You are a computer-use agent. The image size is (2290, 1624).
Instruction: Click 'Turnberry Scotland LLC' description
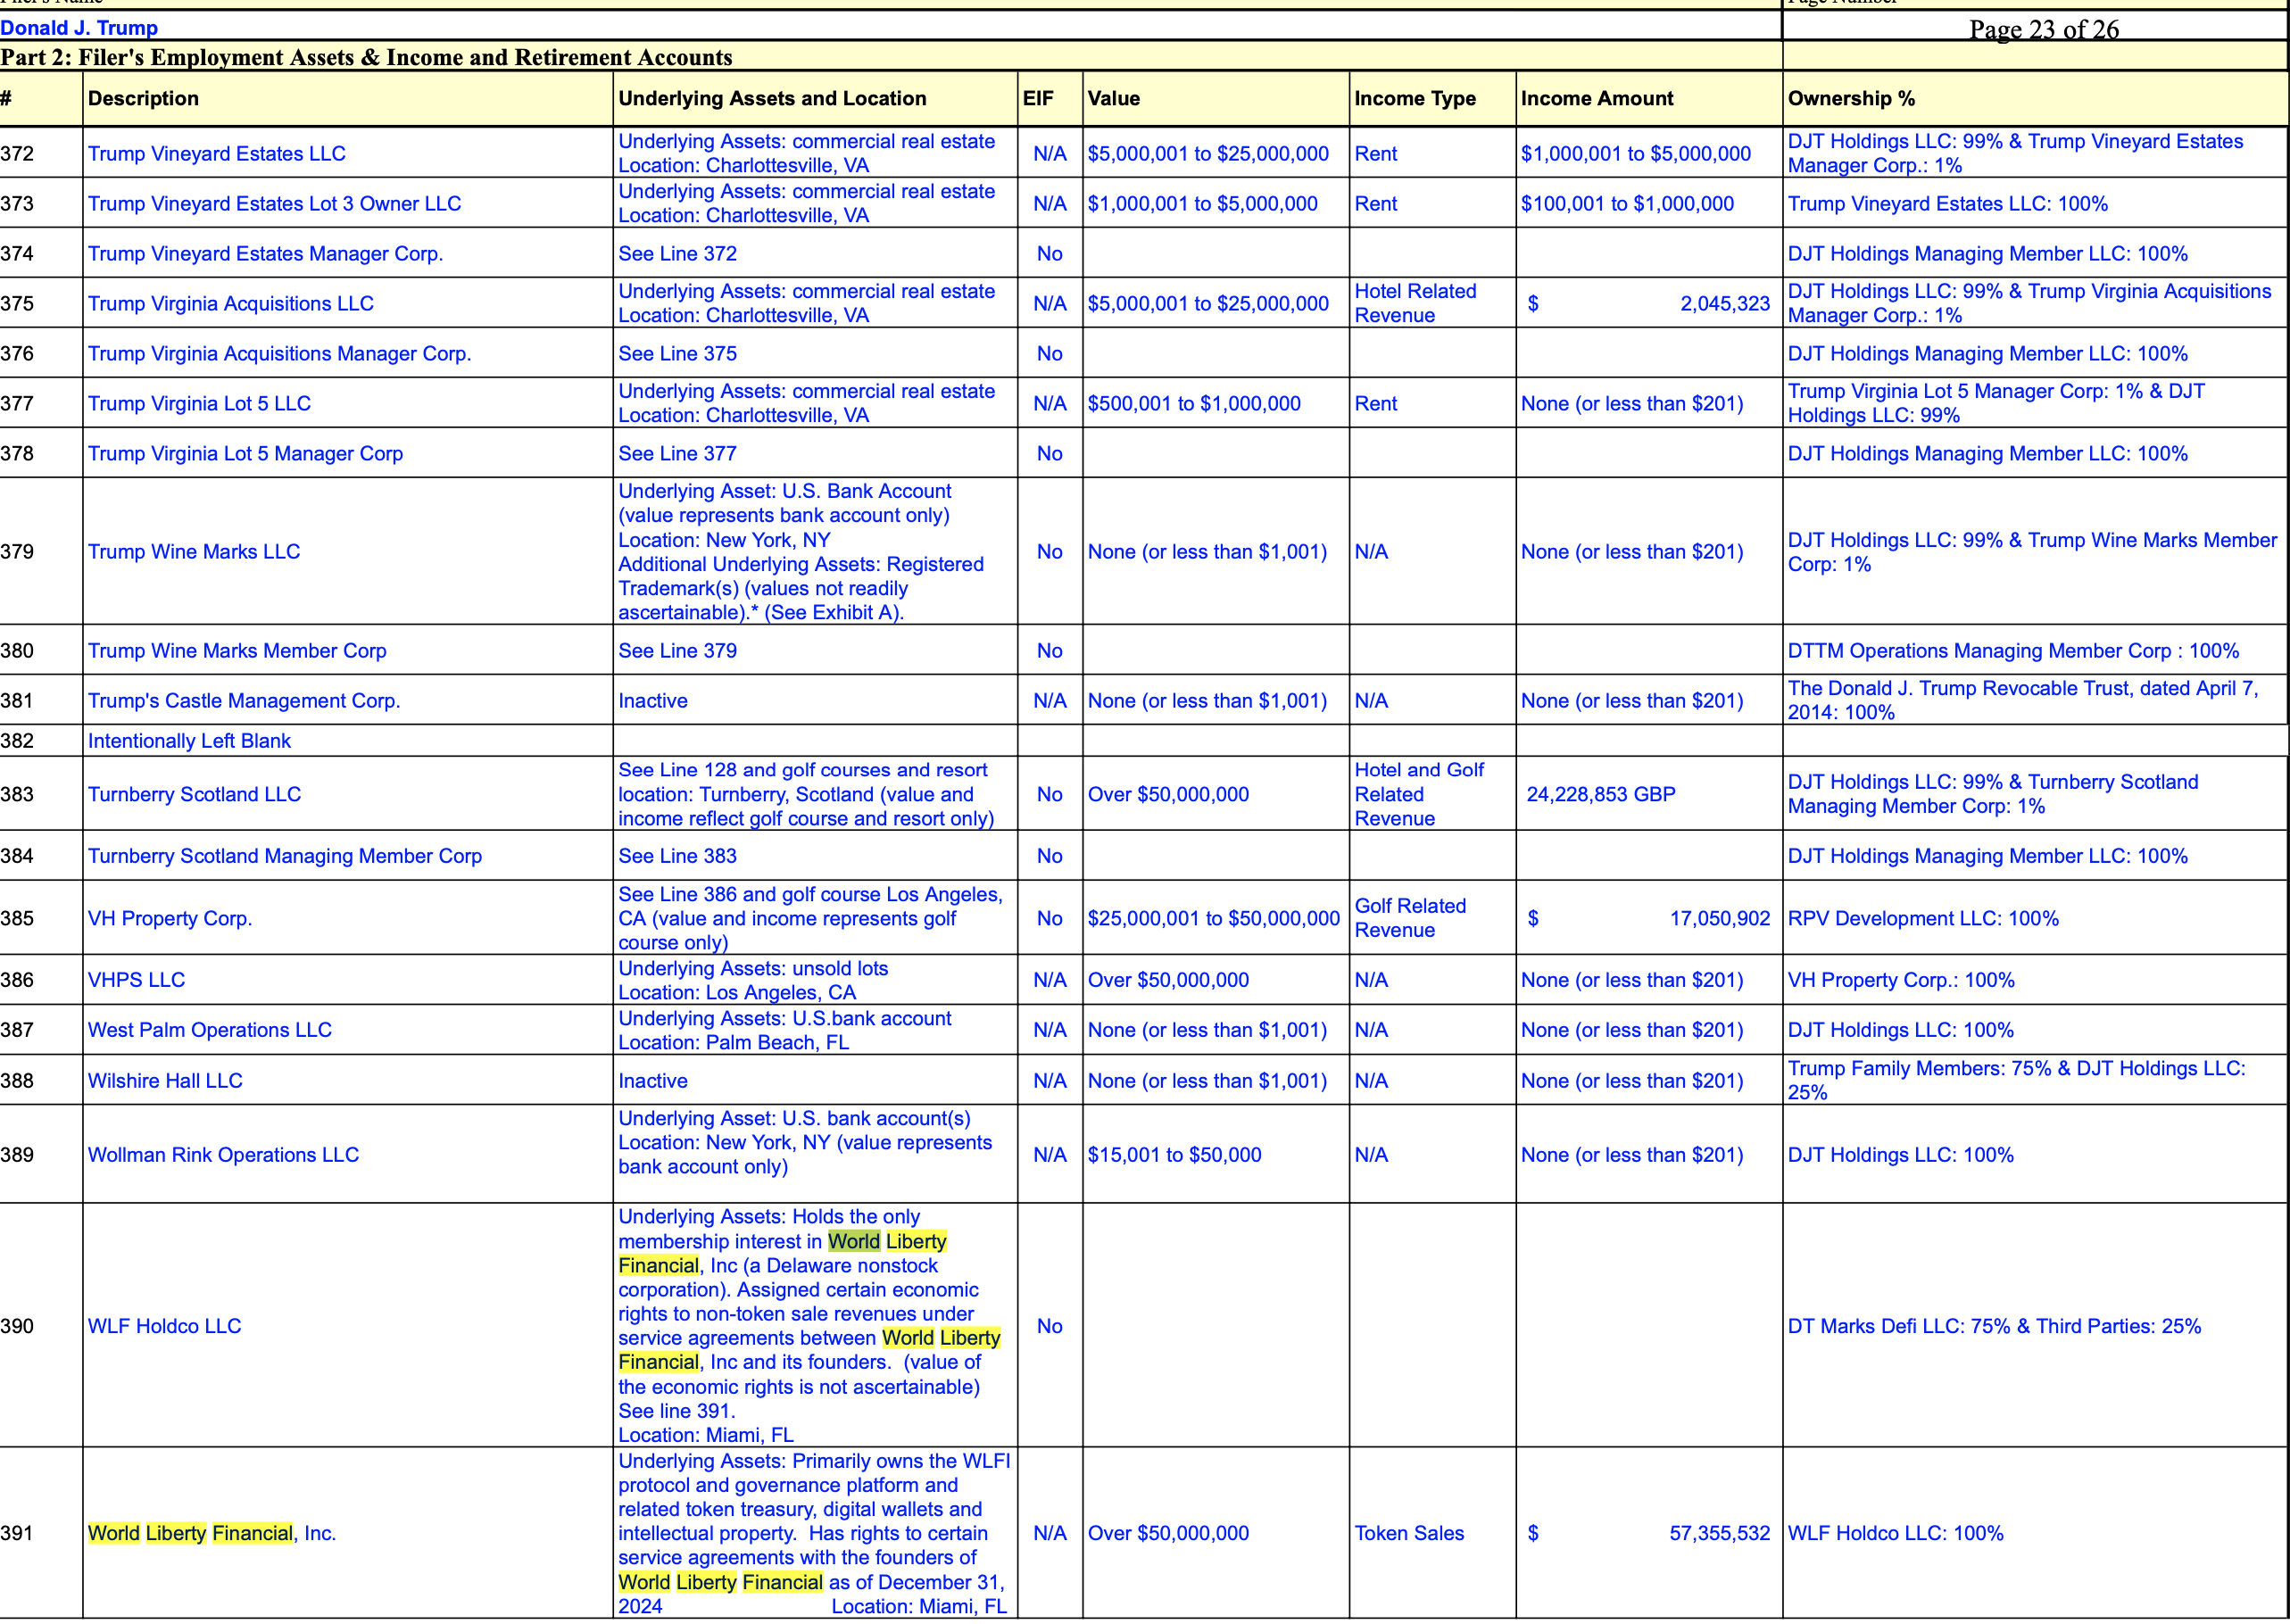194,795
